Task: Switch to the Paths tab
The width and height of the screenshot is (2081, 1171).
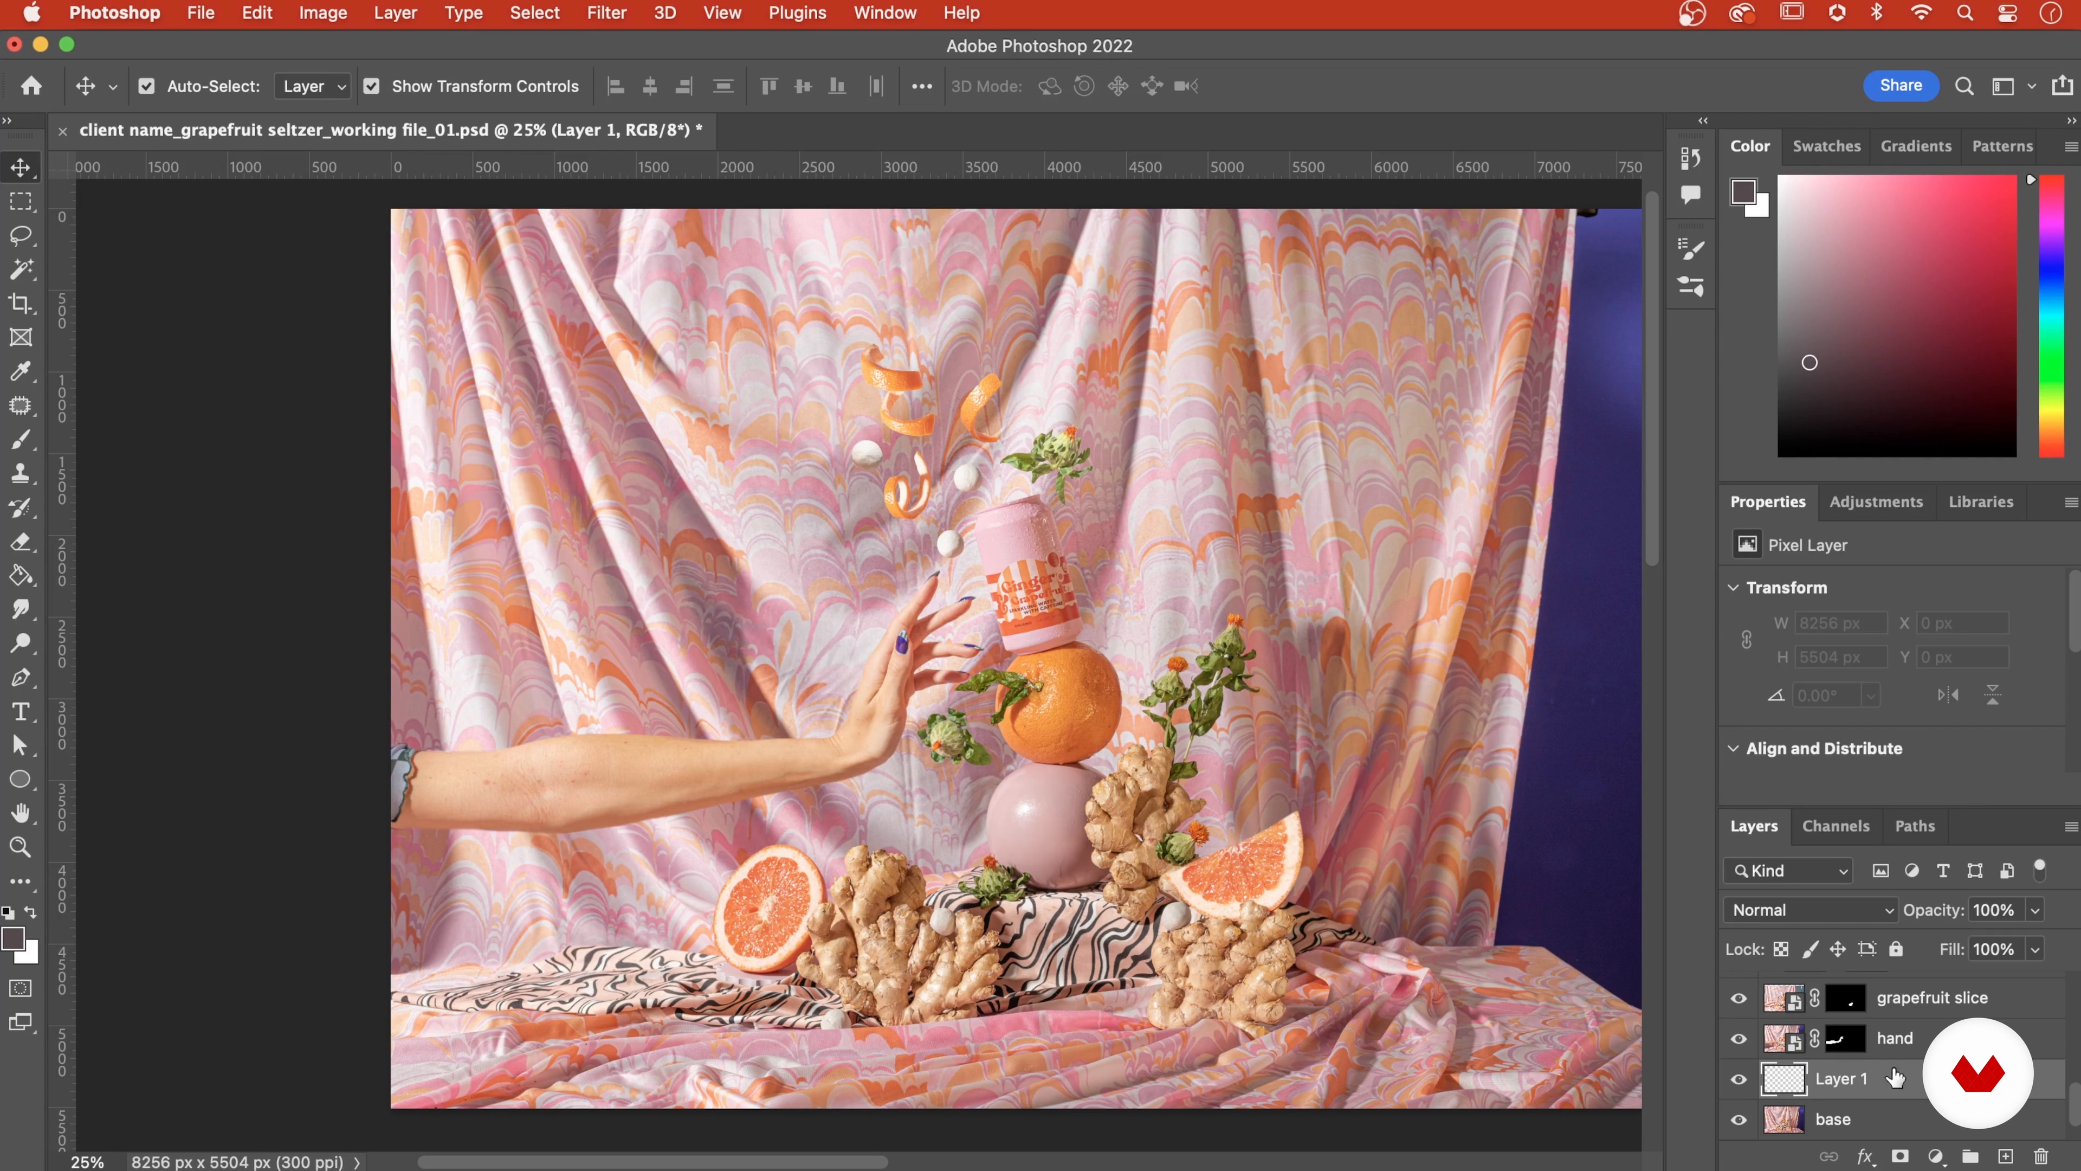Action: pyautogui.click(x=1915, y=826)
